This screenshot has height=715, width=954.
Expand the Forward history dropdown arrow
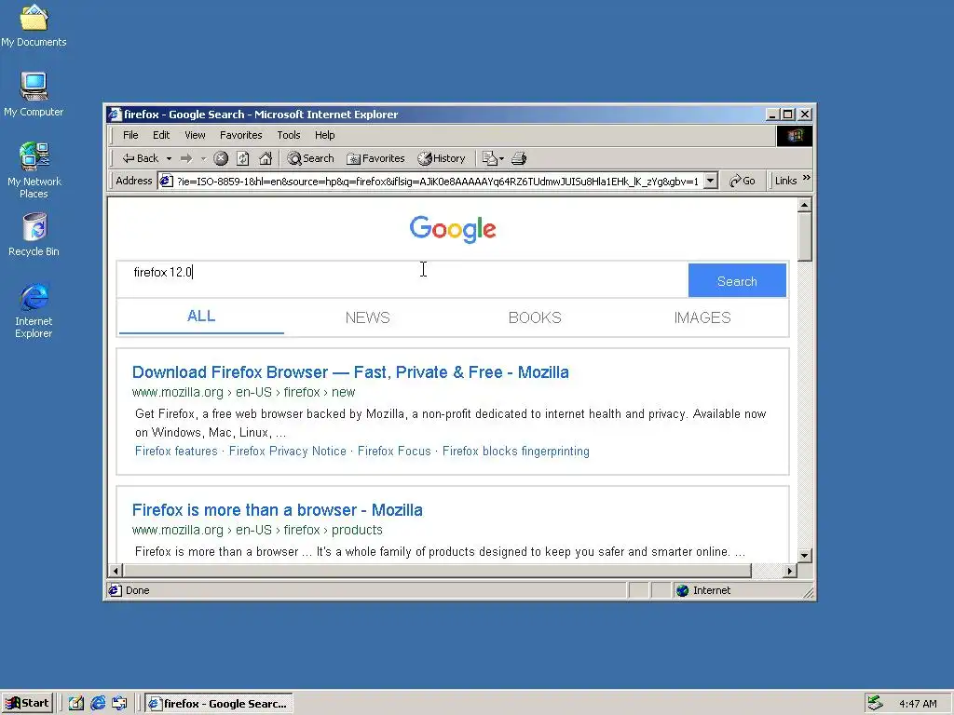[203, 158]
